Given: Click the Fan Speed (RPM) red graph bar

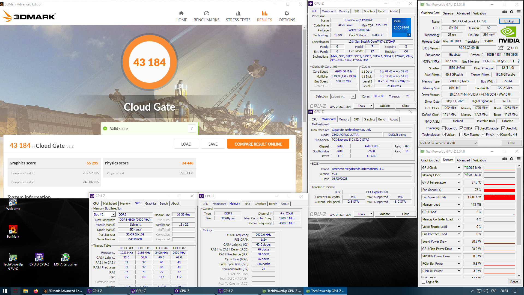Looking at the screenshot, I should pos(499,197).
